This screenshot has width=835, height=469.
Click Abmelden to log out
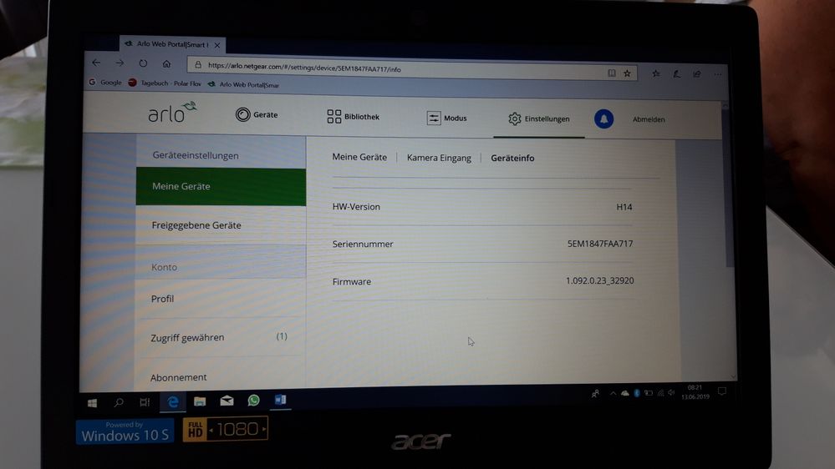[649, 119]
